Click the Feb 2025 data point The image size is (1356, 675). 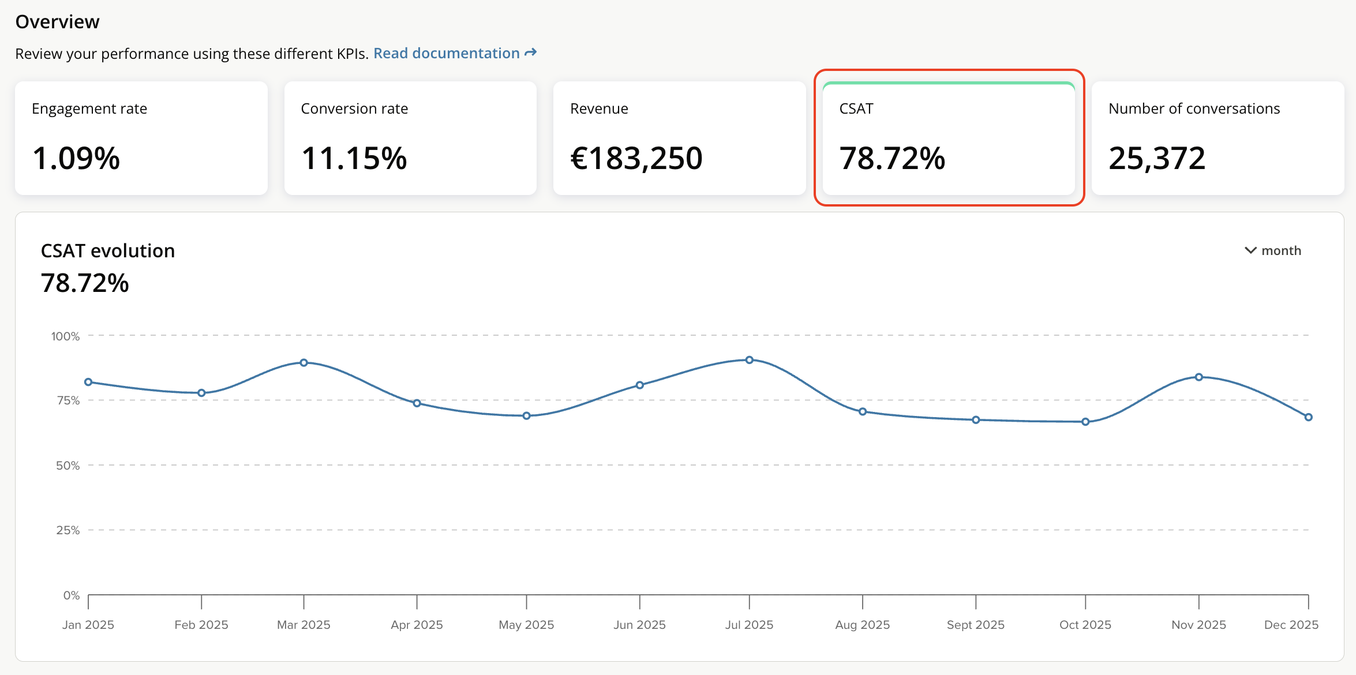pos(201,393)
